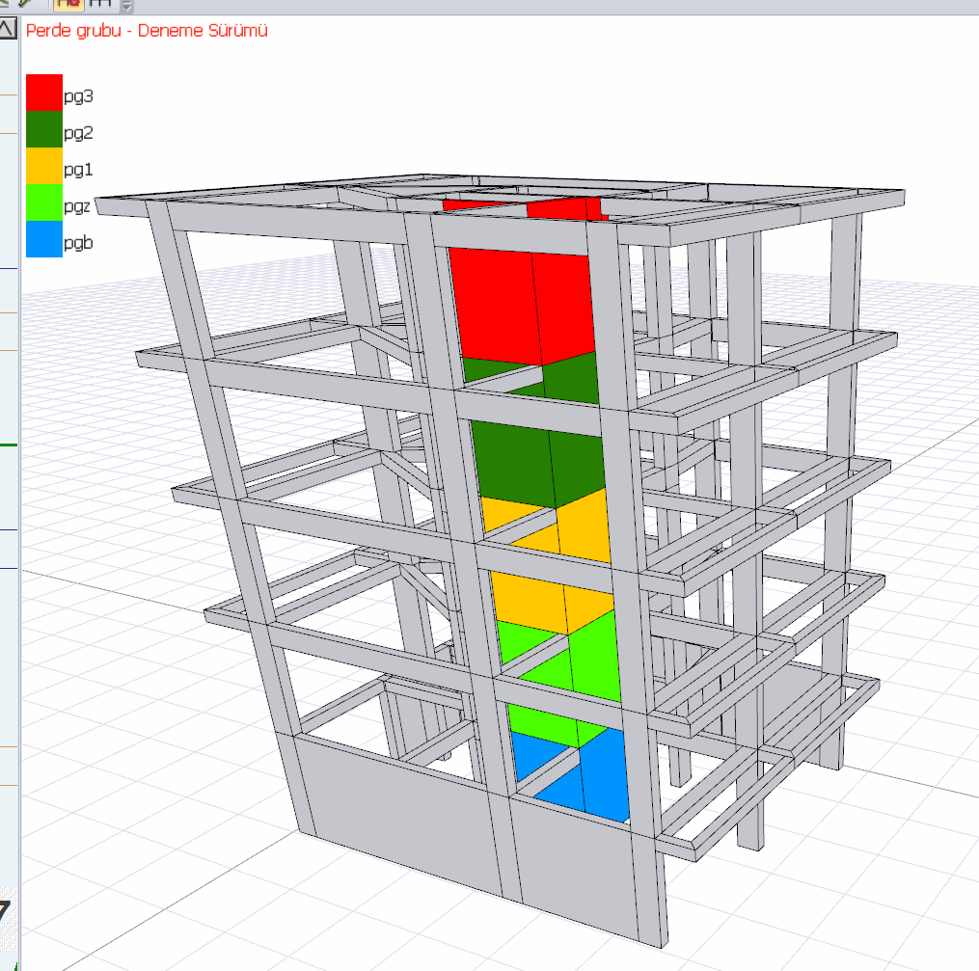Click the pgb legend label text

78,243
